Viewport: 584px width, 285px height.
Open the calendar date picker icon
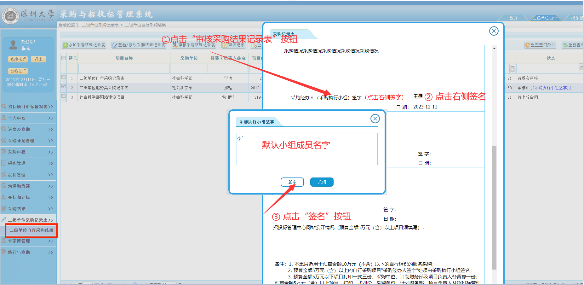coord(512,68)
